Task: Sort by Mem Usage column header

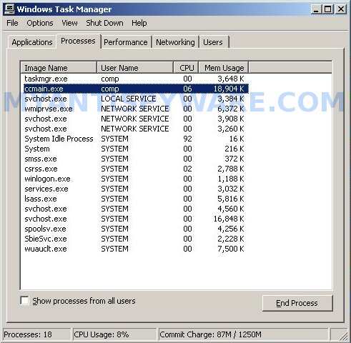Action: [224, 68]
